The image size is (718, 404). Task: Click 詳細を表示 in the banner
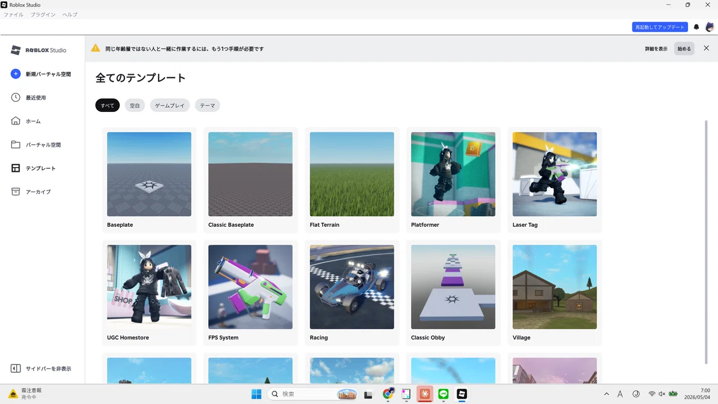tap(656, 48)
